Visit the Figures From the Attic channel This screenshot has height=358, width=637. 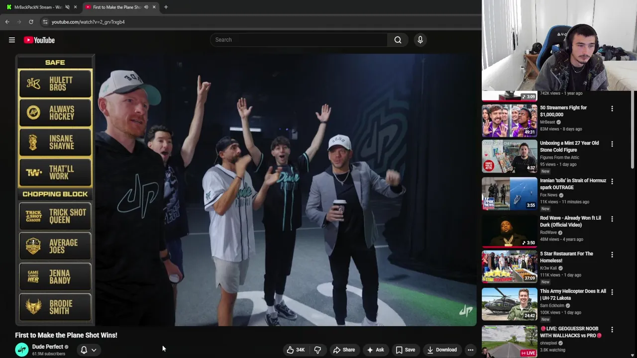point(559,158)
